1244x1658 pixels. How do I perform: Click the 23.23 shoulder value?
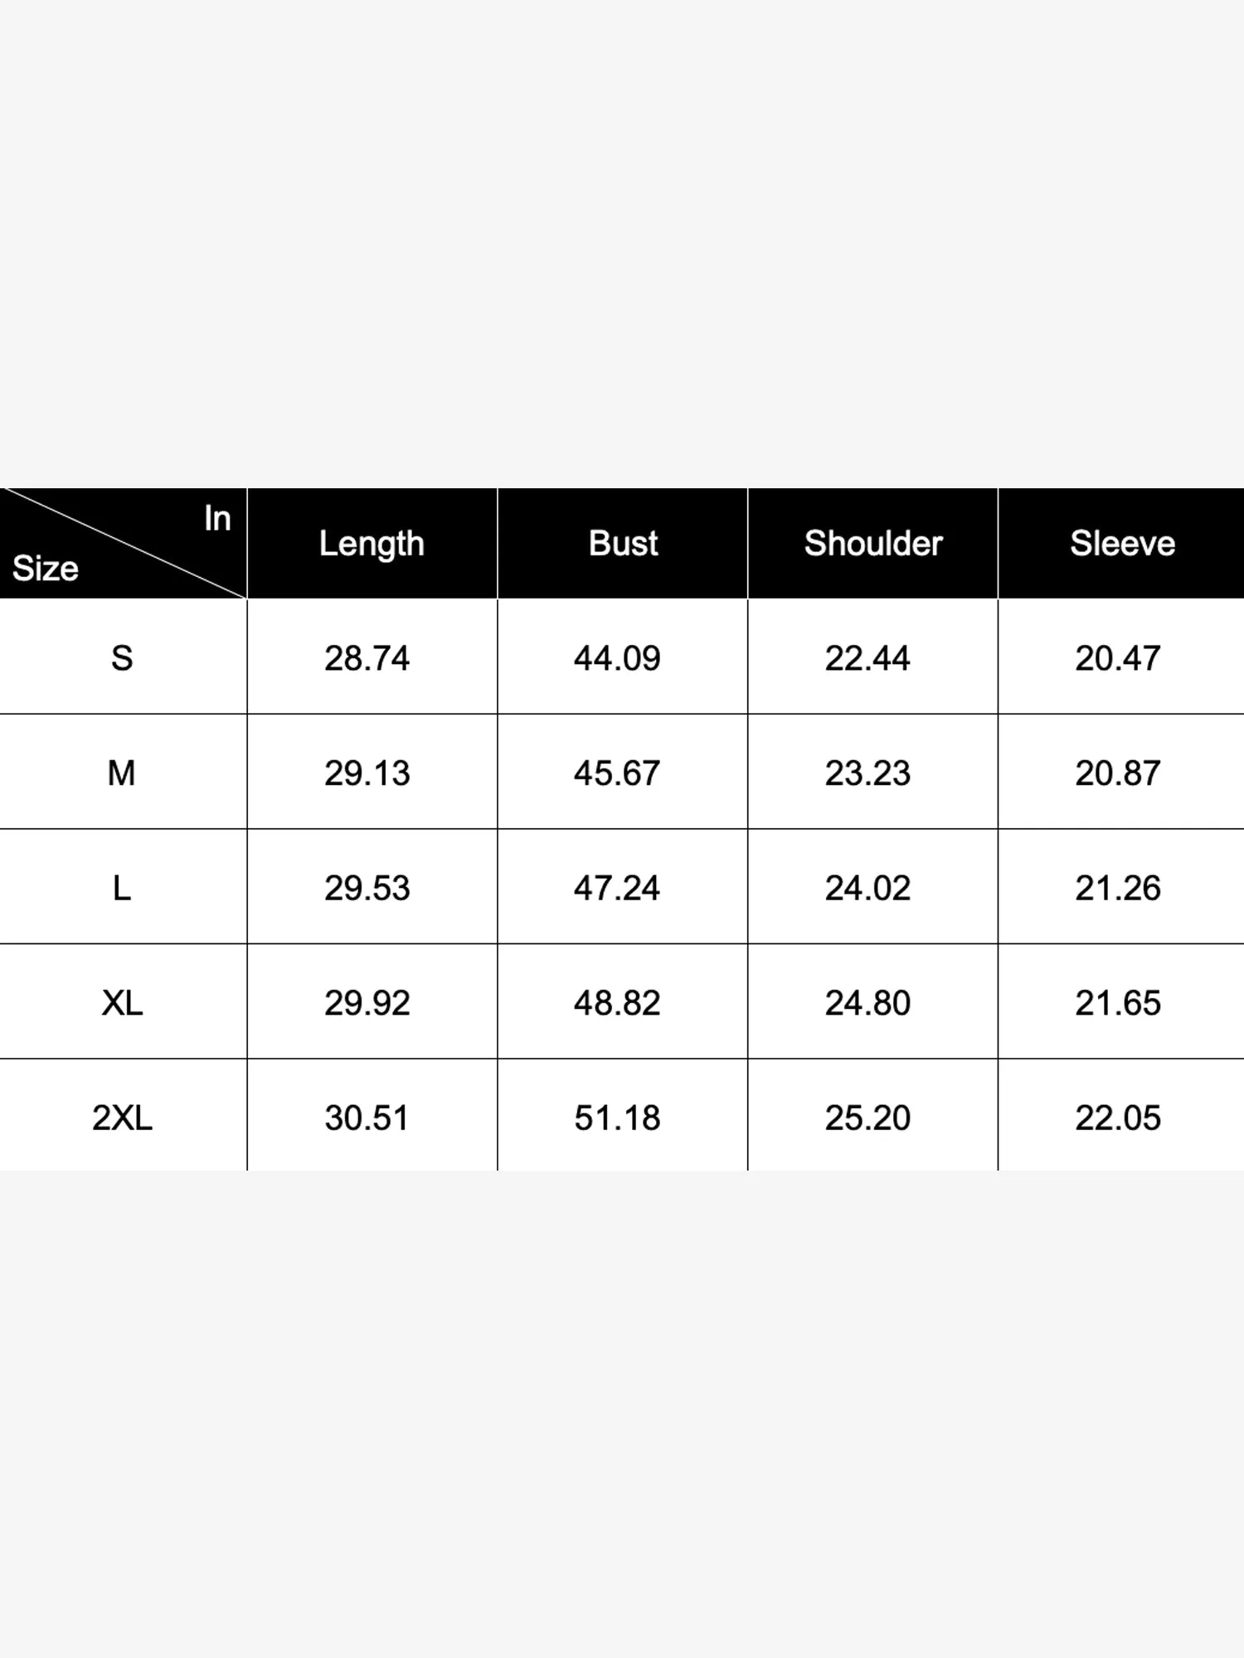coord(867,773)
